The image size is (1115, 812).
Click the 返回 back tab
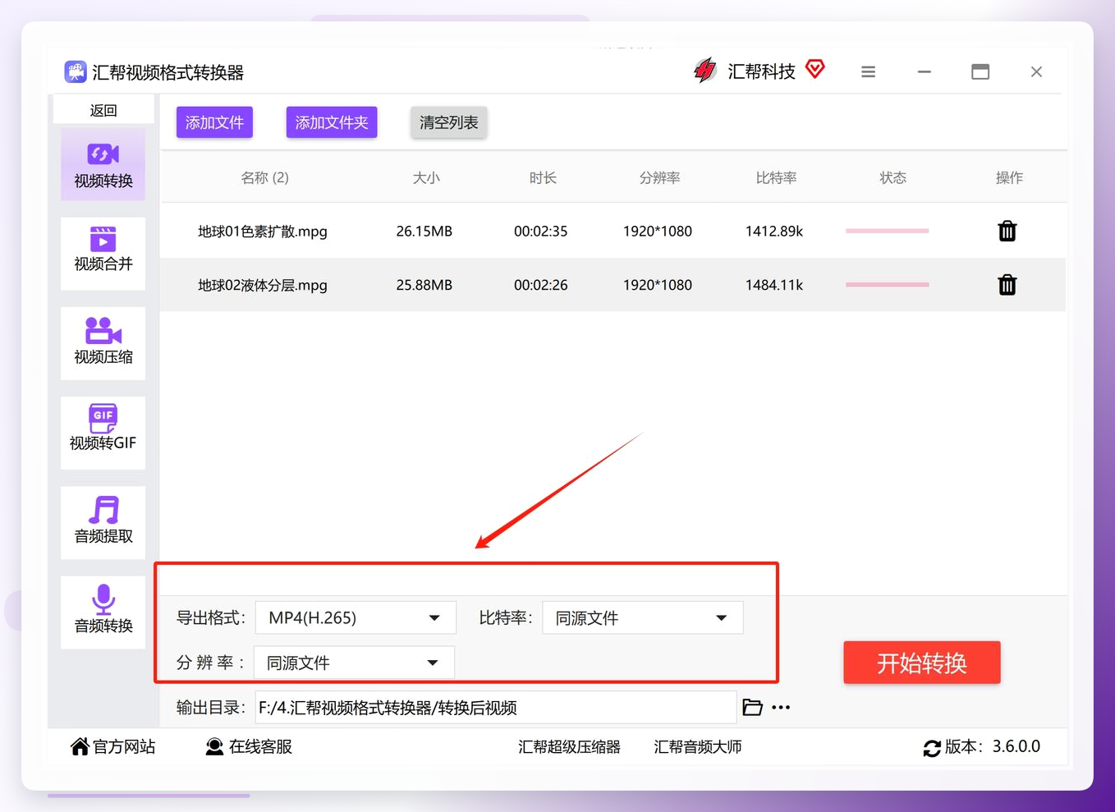[103, 110]
